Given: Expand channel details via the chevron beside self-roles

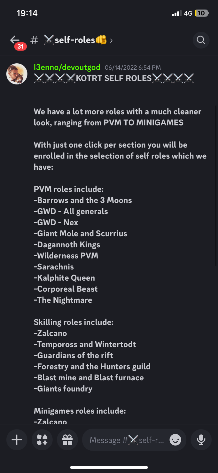Looking at the screenshot, I should point(111,41).
